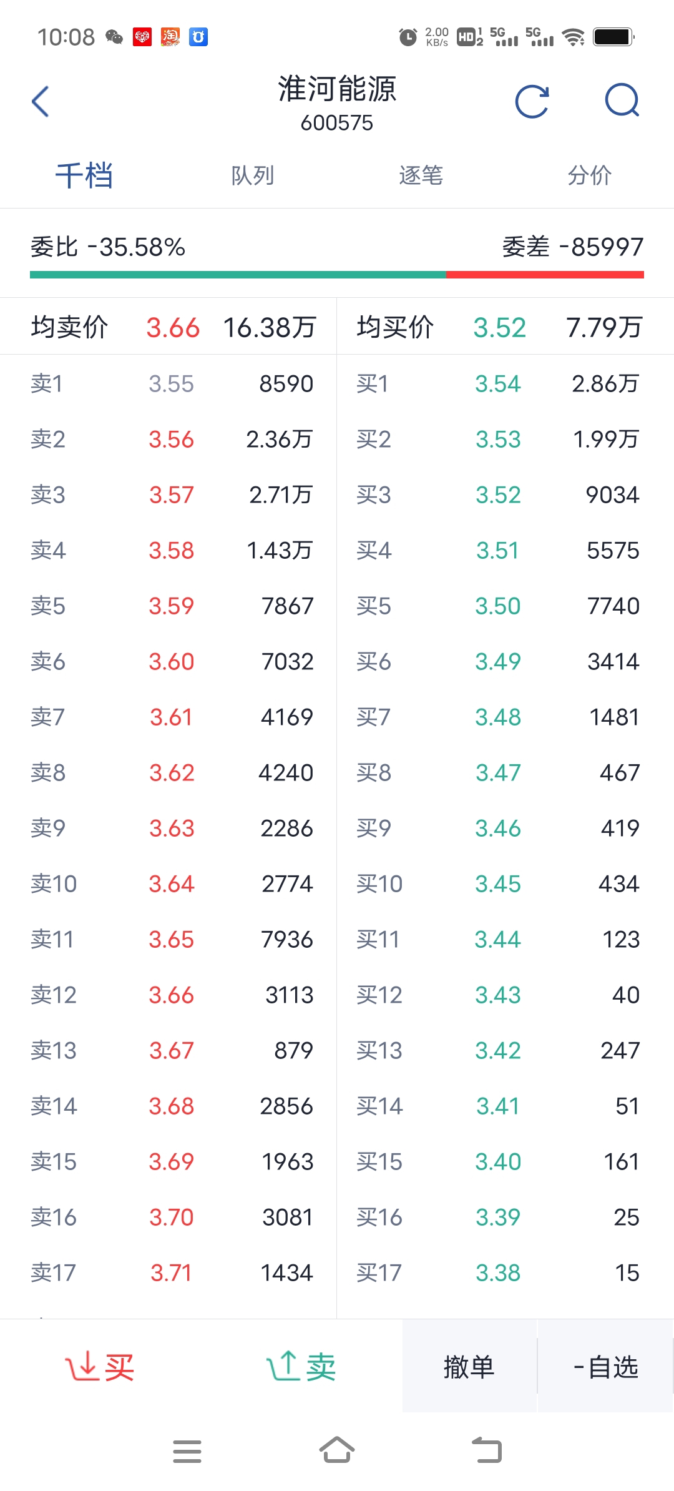Refresh the stock quote data
The image size is (674, 1491).
(x=532, y=102)
